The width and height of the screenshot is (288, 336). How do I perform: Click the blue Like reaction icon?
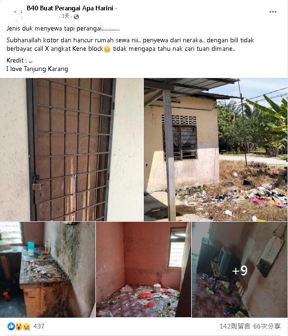(x=11, y=326)
